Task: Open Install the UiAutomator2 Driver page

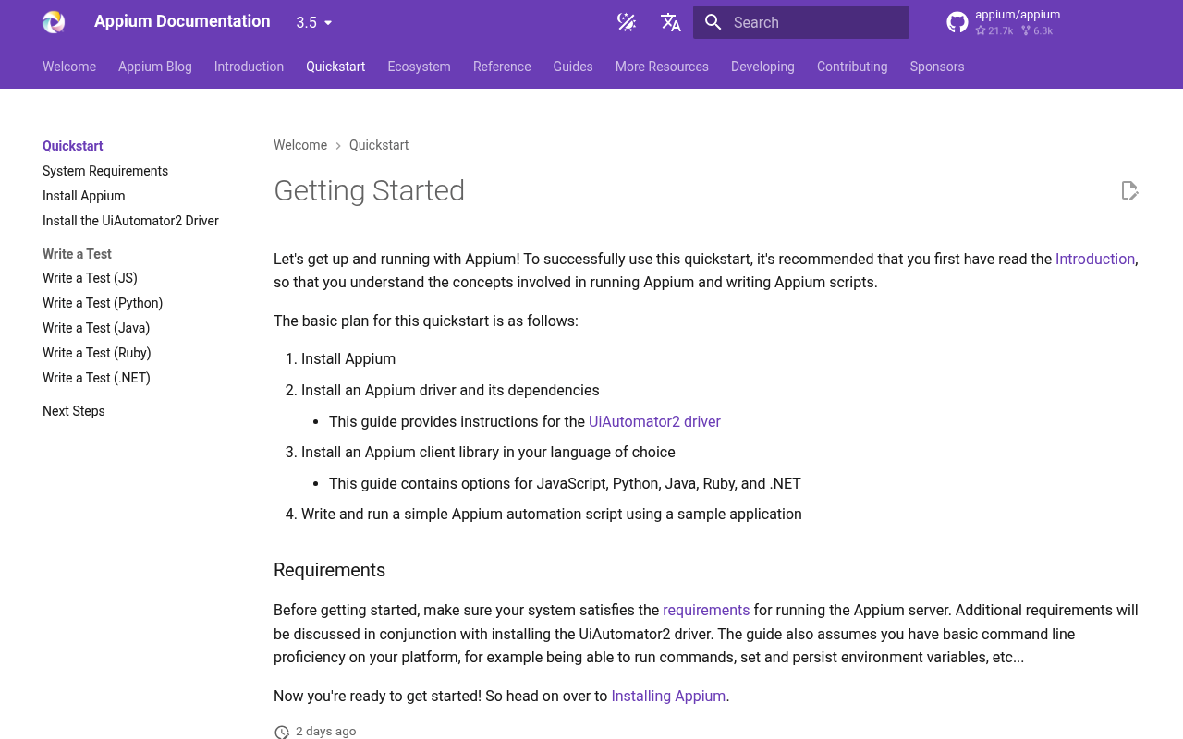Action: point(130,221)
